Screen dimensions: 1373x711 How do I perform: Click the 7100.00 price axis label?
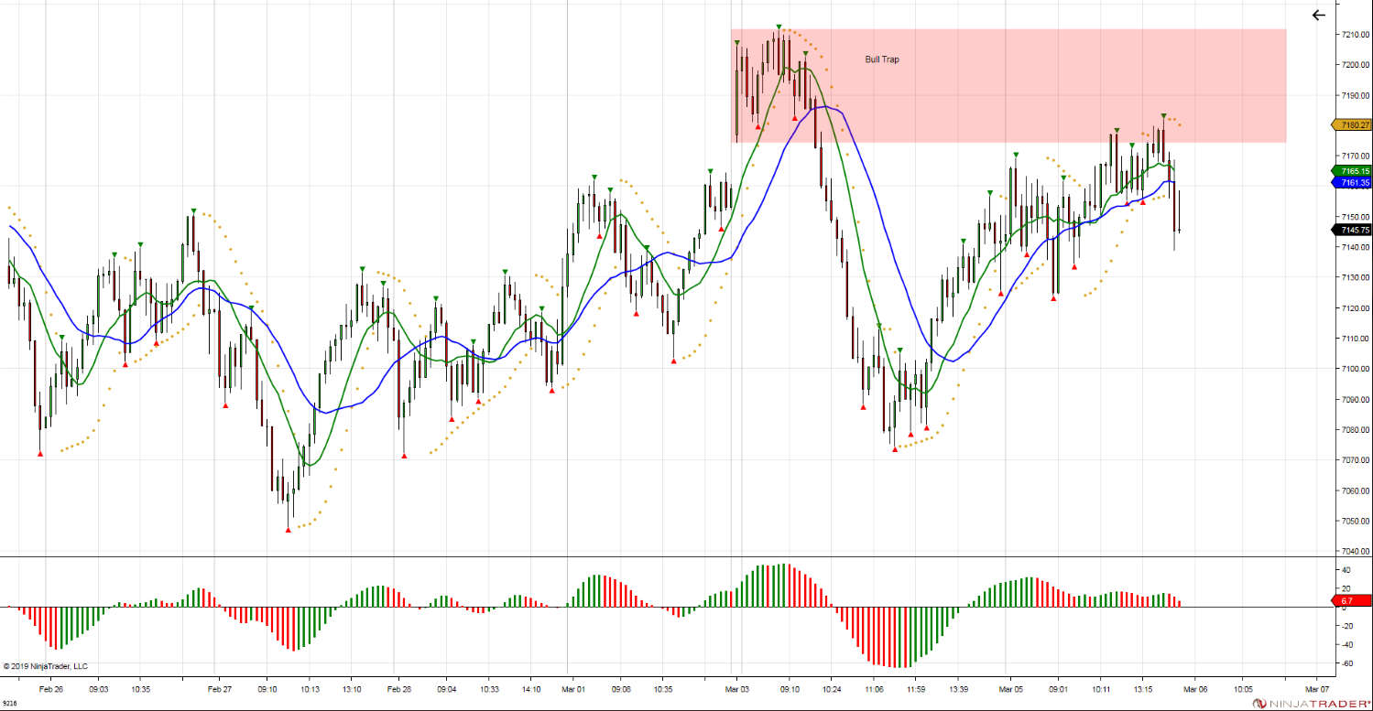(1355, 369)
